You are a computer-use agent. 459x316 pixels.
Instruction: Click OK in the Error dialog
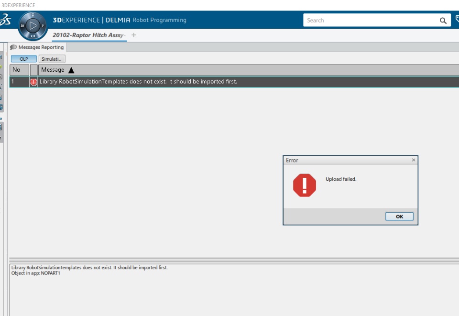tap(399, 216)
